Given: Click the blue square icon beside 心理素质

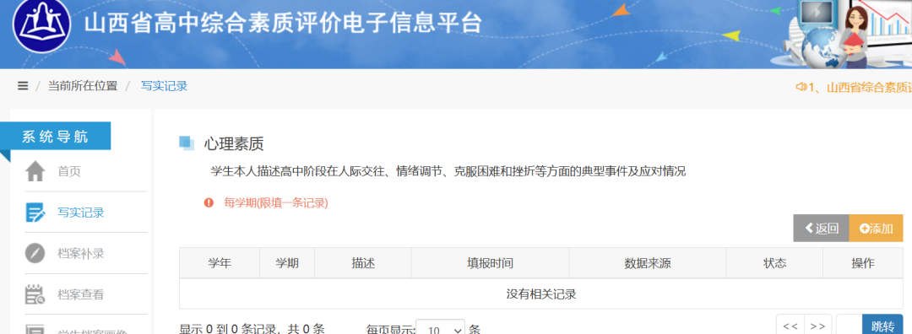Looking at the screenshot, I should [x=186, y=143].
